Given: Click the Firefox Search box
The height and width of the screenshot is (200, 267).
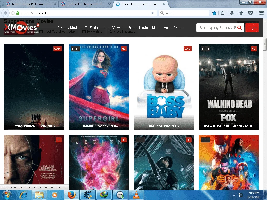Looking at the screenshot, I should pyautogui.click(x=184, y=13).
